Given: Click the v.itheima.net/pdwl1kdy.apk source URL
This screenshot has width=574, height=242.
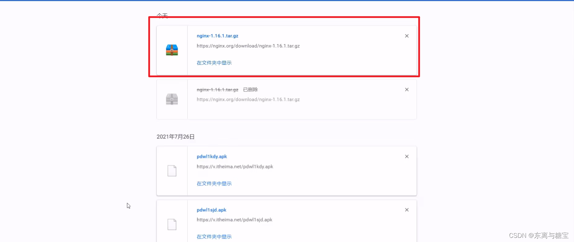Looking at the screenshot, I should [235, 167].
